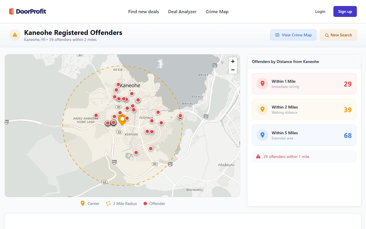The height and width of the screenshot is (229, 366).
Task: Start a New Search
Action: [338, 35]
